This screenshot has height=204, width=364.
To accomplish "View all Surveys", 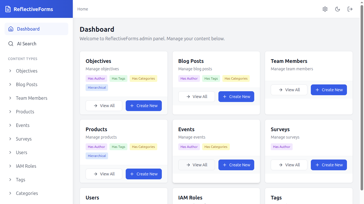I will click(289, 165).
